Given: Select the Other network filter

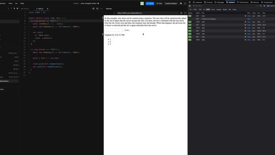Looking at the screenshot, I should 234,9.
